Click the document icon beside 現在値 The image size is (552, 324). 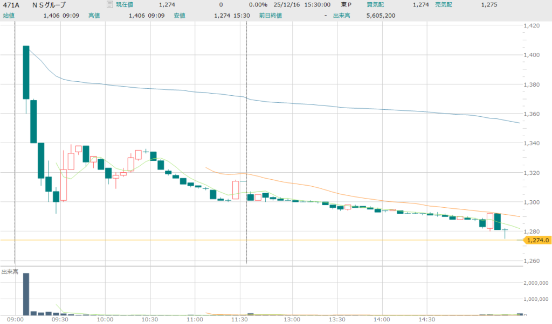pyautogui.click(x=110, y=5)
